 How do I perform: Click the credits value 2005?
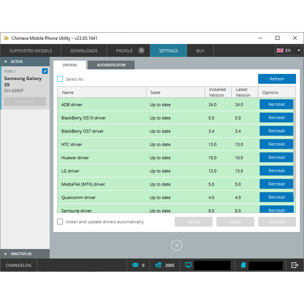pos(170,265)
